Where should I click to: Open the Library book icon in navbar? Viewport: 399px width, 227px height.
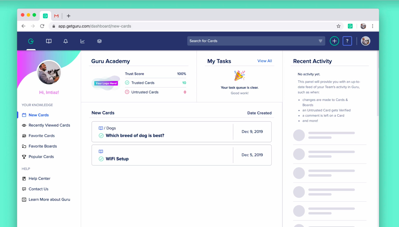[x=49, y=41]
